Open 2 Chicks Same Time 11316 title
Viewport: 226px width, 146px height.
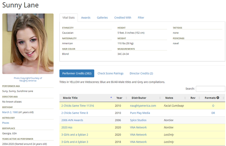tap(78, 106)
